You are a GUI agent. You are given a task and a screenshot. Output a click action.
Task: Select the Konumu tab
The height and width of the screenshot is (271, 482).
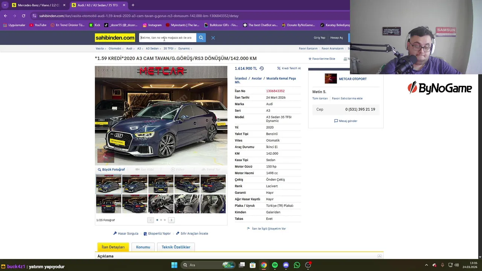coord(143,247)
